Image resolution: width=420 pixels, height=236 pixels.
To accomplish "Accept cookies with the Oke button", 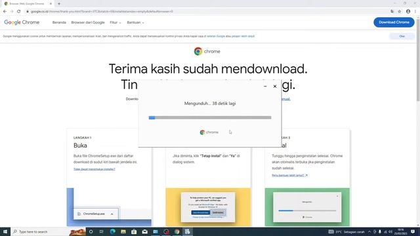I will click(402, 36).
